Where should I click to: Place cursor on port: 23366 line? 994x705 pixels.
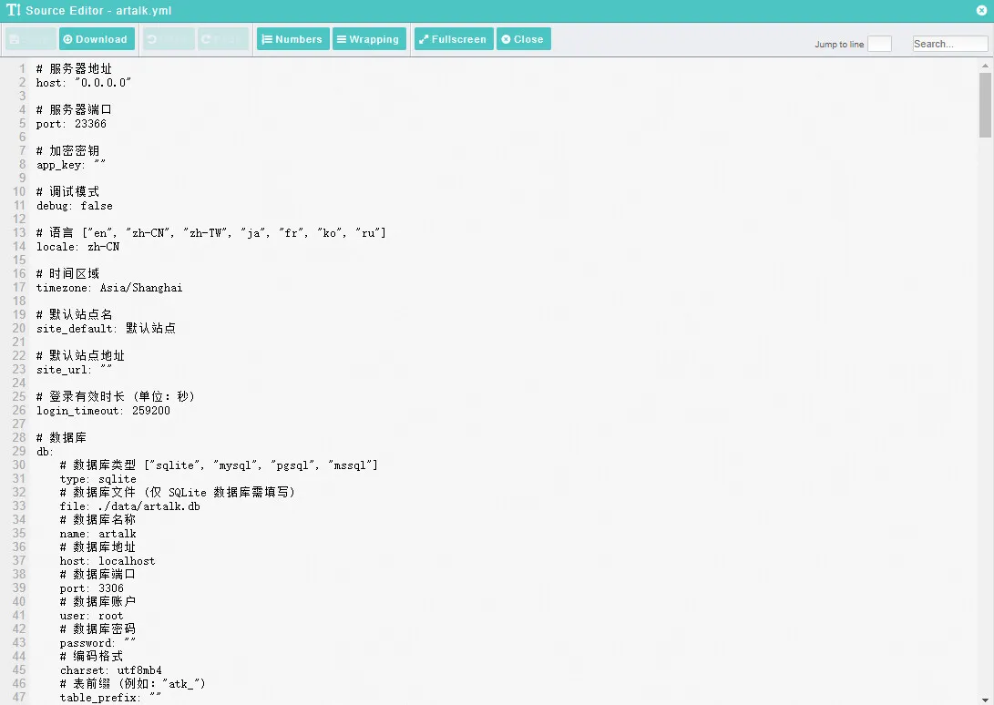[x=71, y=124]
